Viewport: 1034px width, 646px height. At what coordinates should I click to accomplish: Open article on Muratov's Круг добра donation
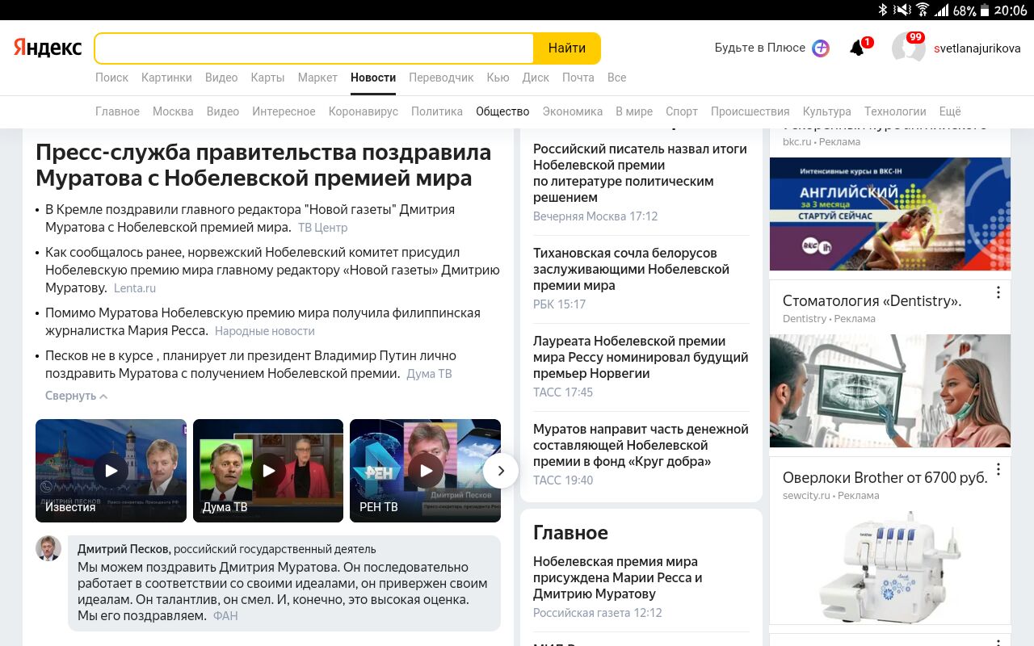click(x=641, y=446)
